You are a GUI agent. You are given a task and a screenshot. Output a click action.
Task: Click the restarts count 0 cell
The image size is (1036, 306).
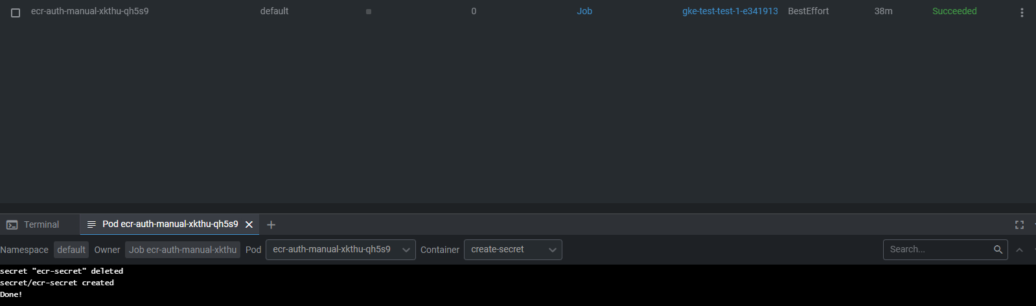tap(474, 11)
